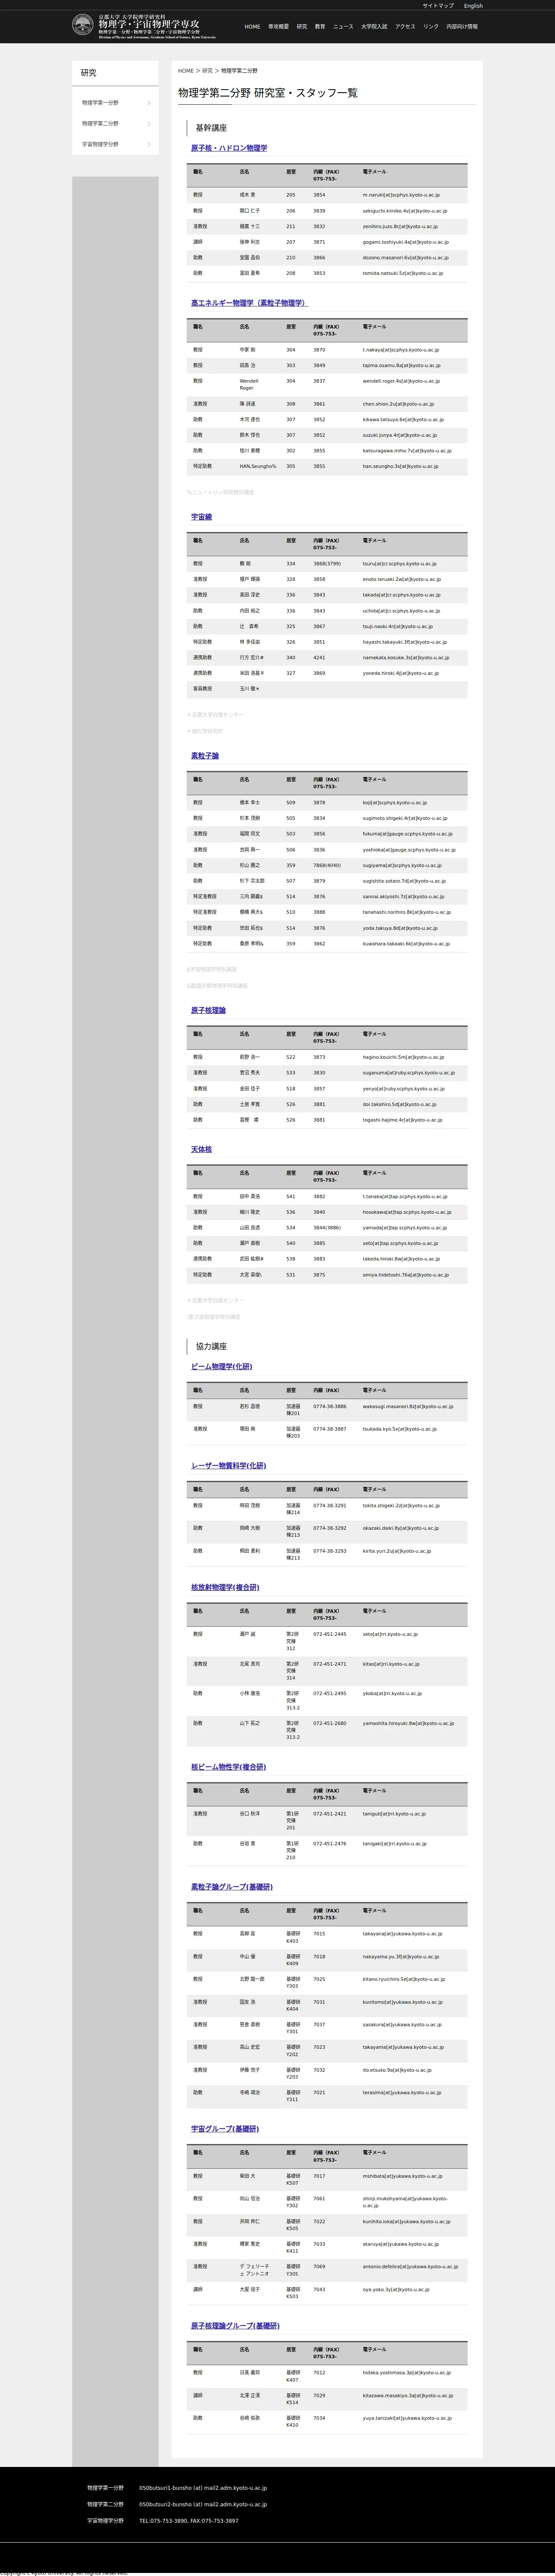
Task: Open 内部向け情報 nav menu item
Action: (461, 27)
